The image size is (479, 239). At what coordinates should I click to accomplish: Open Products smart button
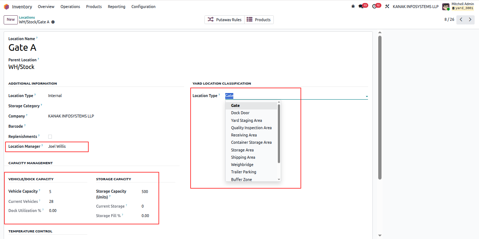[x=259, y=20]
